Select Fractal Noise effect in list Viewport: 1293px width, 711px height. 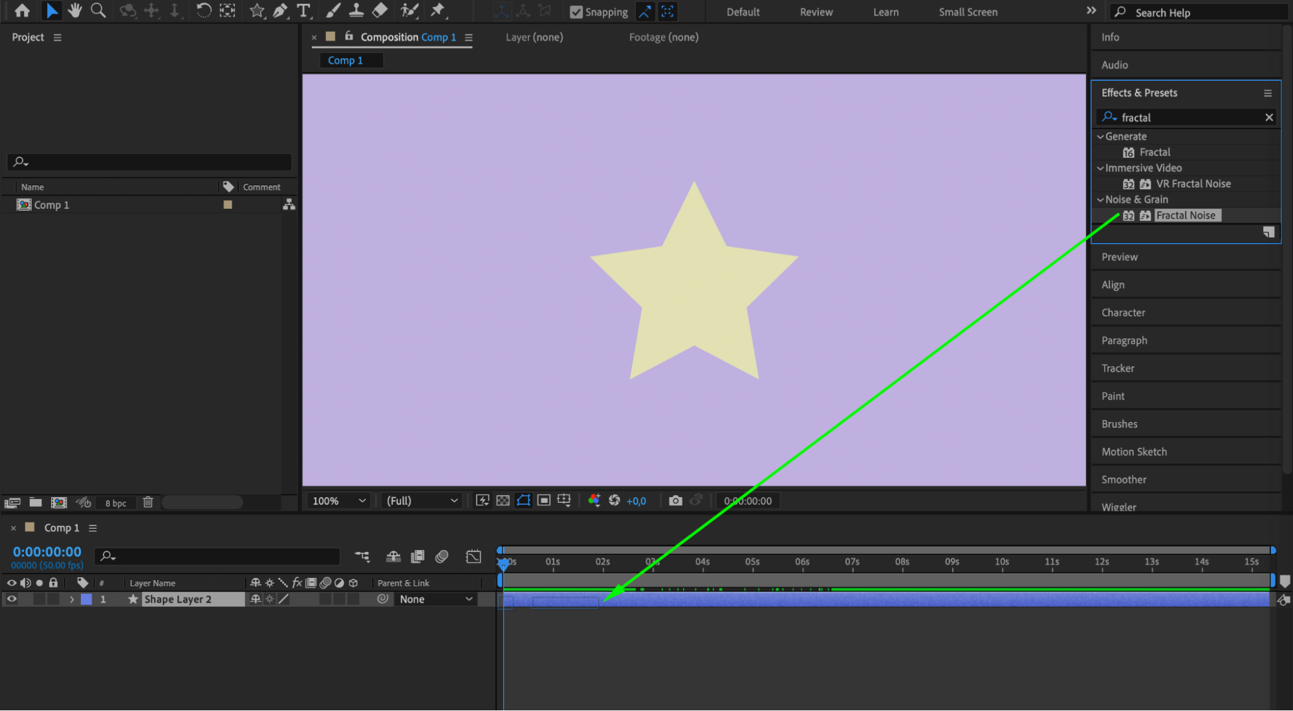(x=1185, y=216)
